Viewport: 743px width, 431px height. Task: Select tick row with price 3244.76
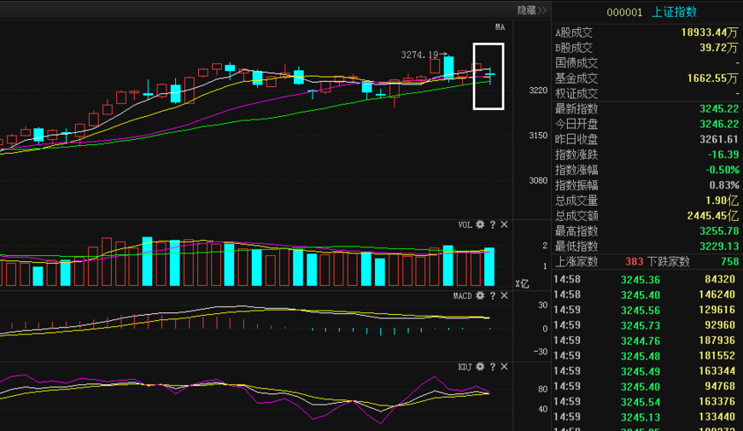[x=646, y=341]
